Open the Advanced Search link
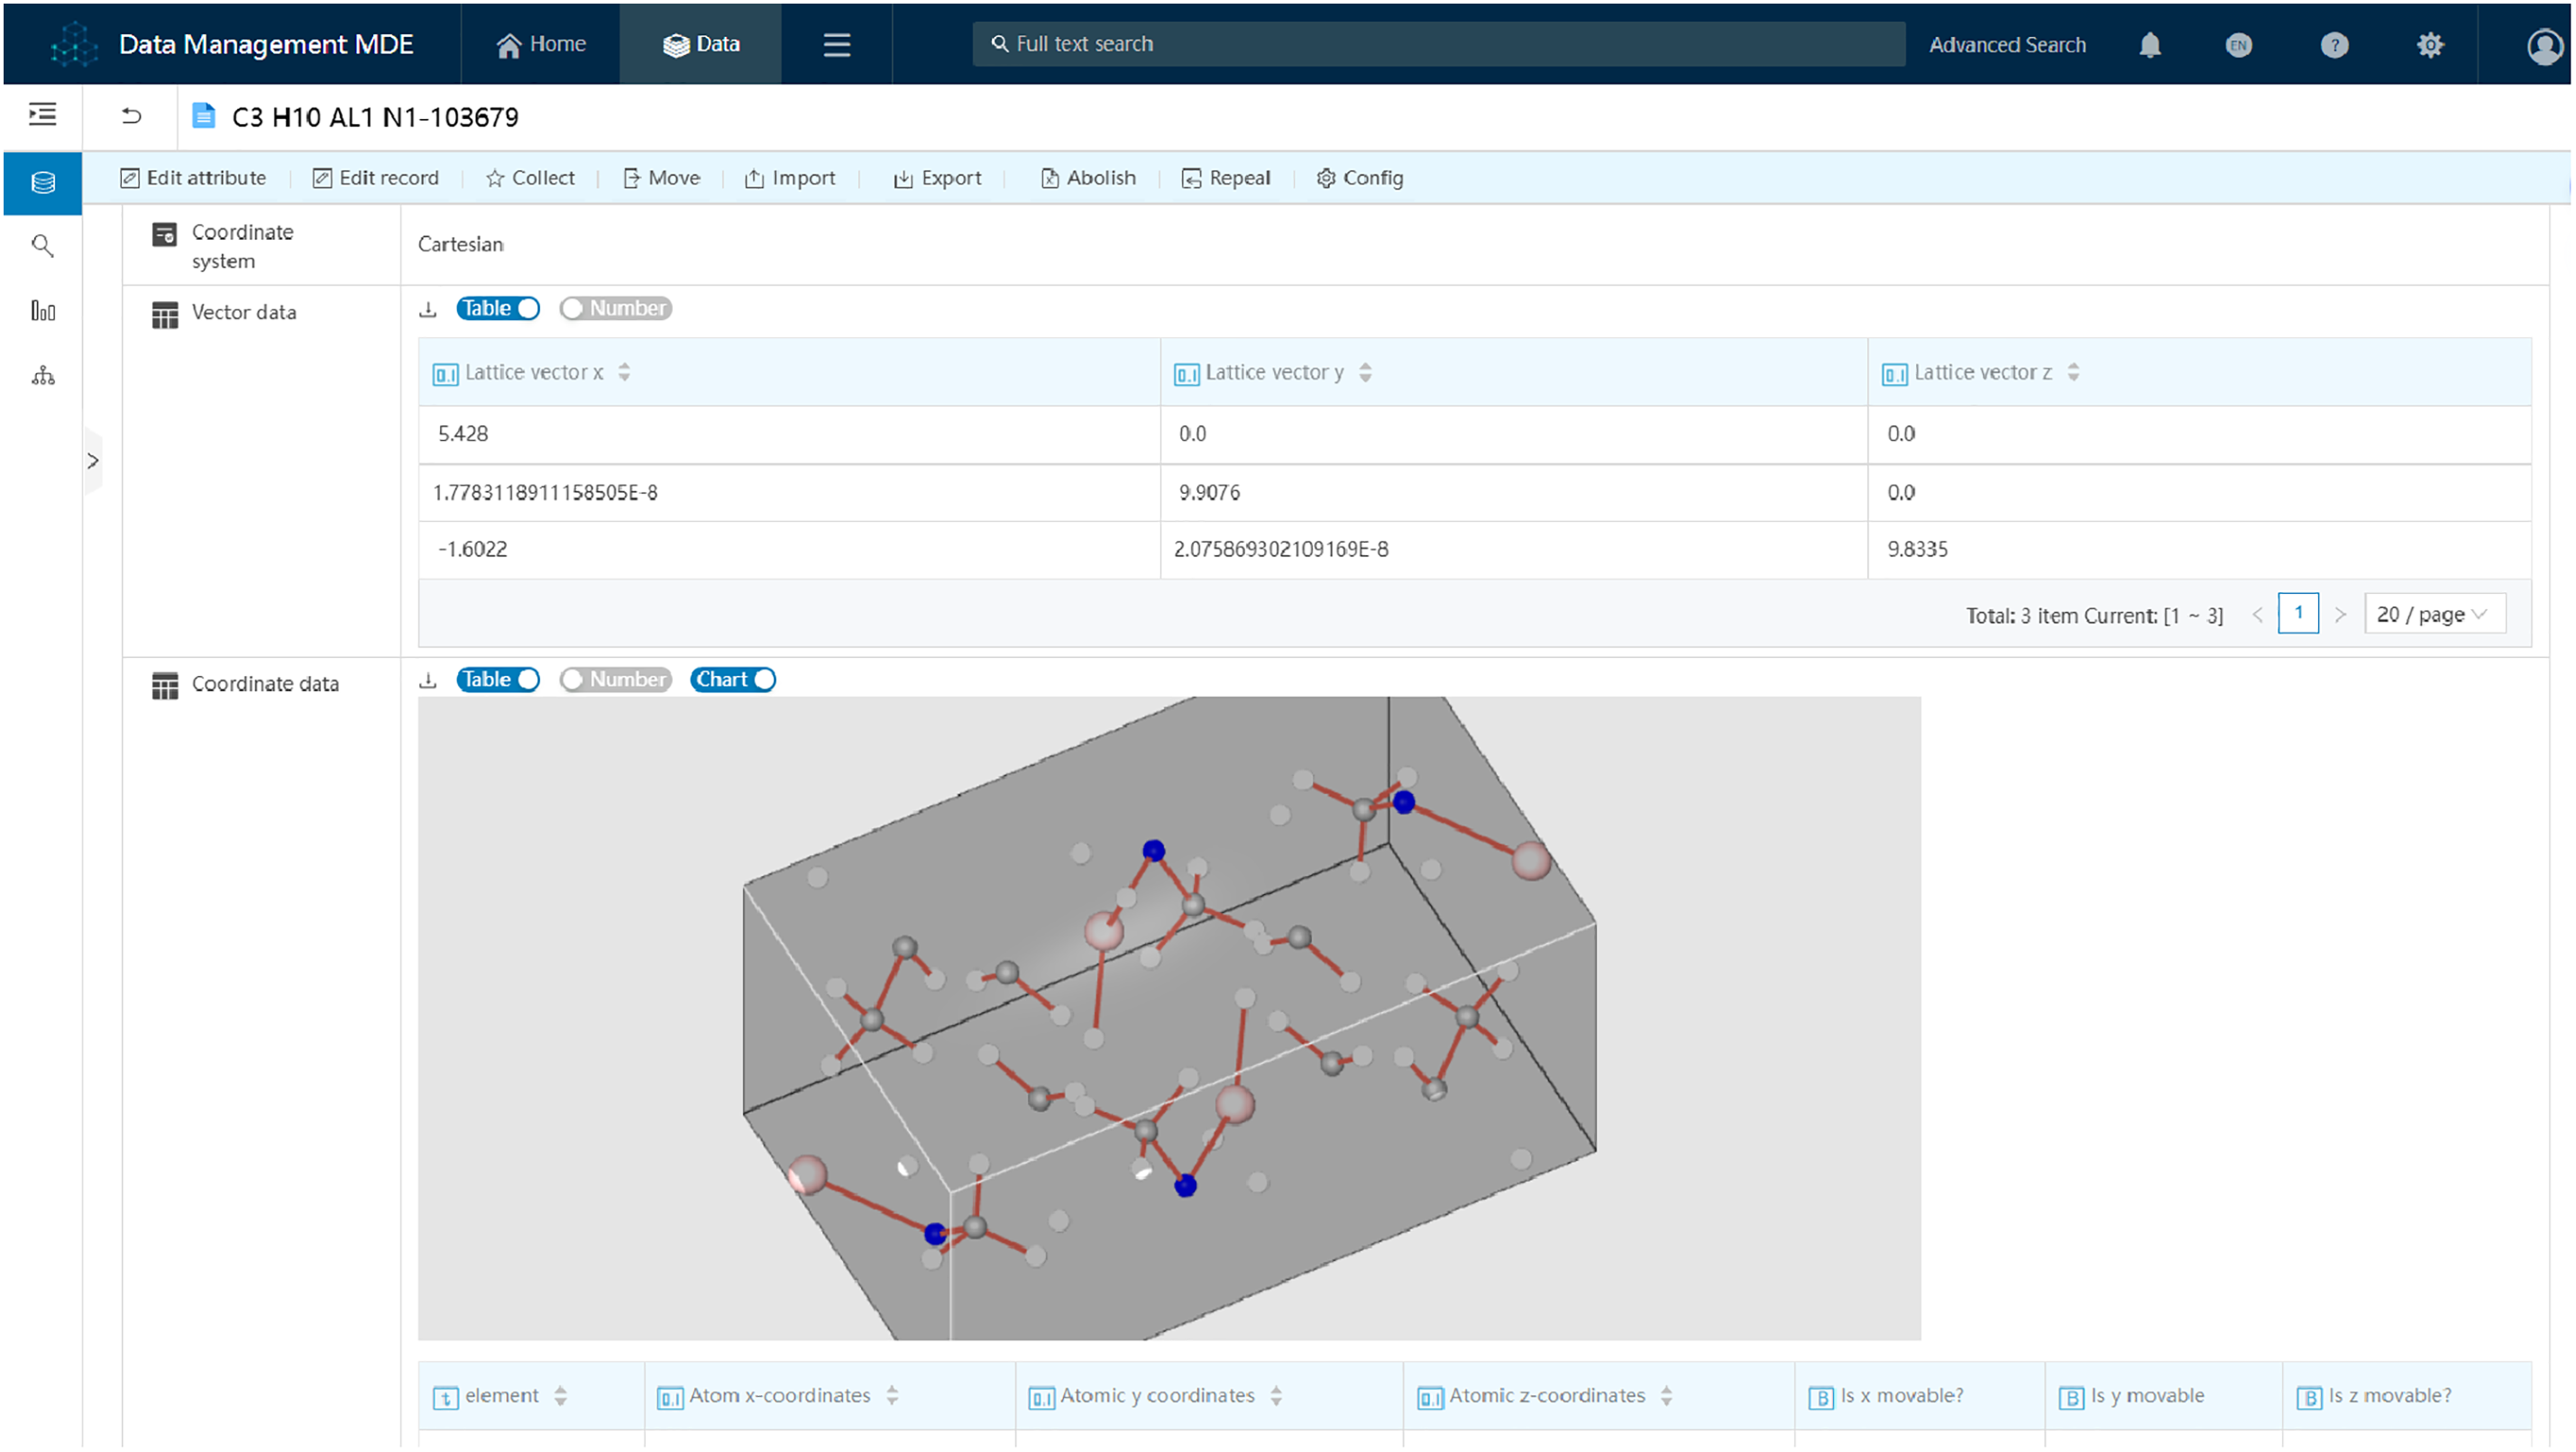The width and height of the screenshot is (2576, 1452). 2006,45
